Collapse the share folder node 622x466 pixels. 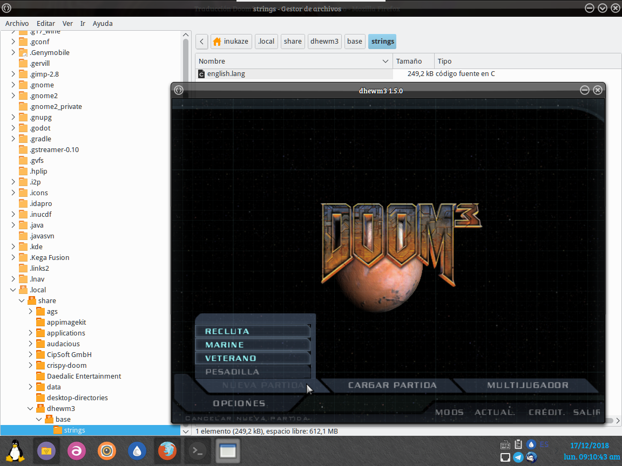click(22, 300)
